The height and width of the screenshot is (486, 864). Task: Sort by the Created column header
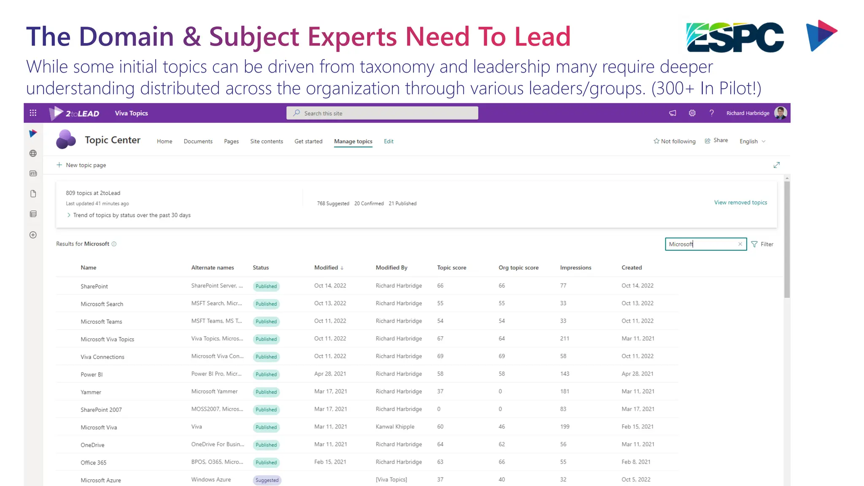coord(632,267)
